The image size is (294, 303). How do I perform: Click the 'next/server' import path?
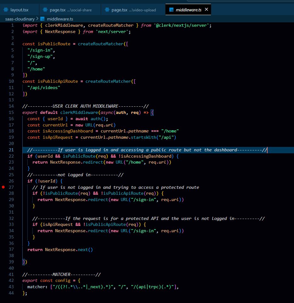(x=113, y=31)
